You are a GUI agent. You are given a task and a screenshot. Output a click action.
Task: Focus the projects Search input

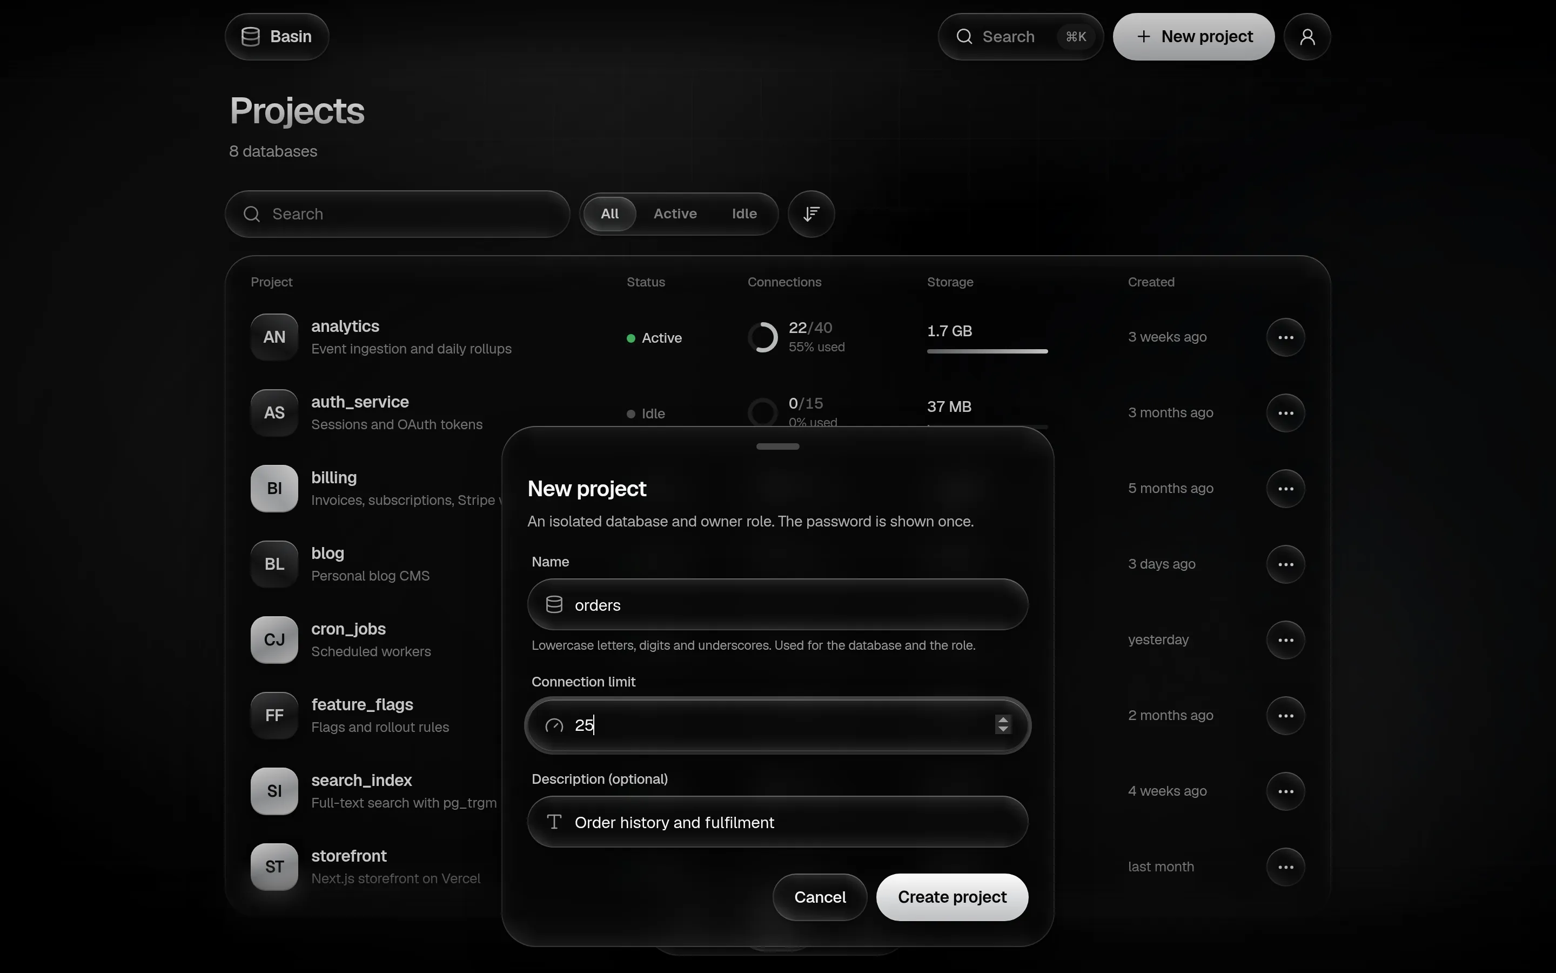397,214
